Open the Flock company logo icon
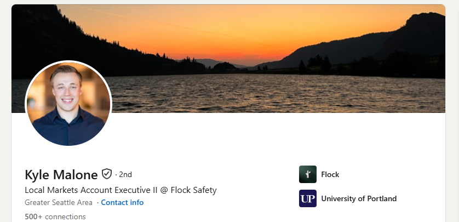The height and width of the screenshot is (222, 459). click(308, 174)
